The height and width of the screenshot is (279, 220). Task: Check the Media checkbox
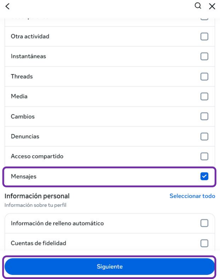pyautogui.click(x=205, y=96)
